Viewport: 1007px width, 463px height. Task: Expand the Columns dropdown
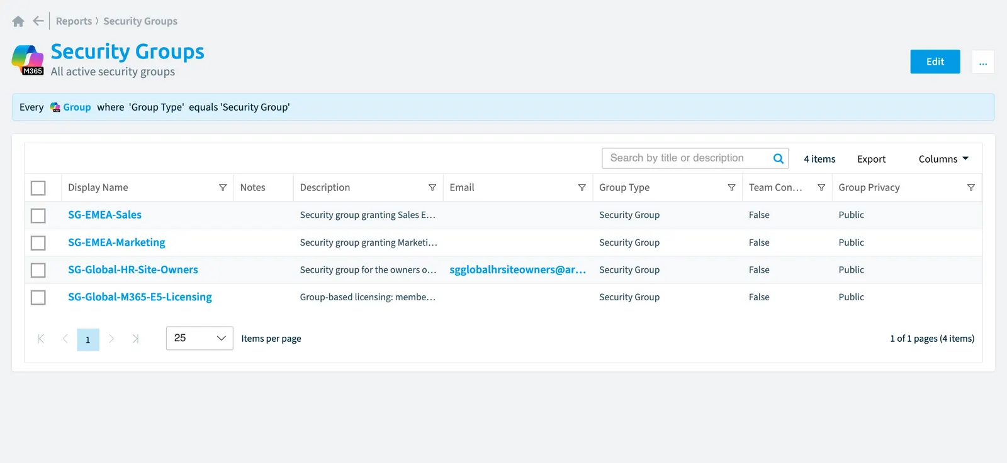[943, 159]
